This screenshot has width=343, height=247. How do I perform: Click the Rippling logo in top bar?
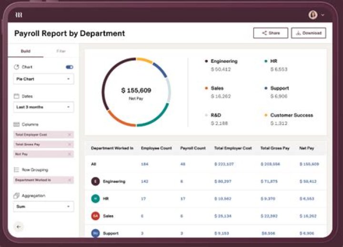click(19, 15)
